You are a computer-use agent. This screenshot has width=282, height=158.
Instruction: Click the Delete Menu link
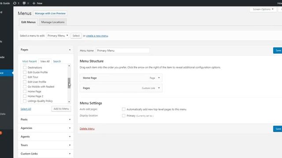(87, 129)
